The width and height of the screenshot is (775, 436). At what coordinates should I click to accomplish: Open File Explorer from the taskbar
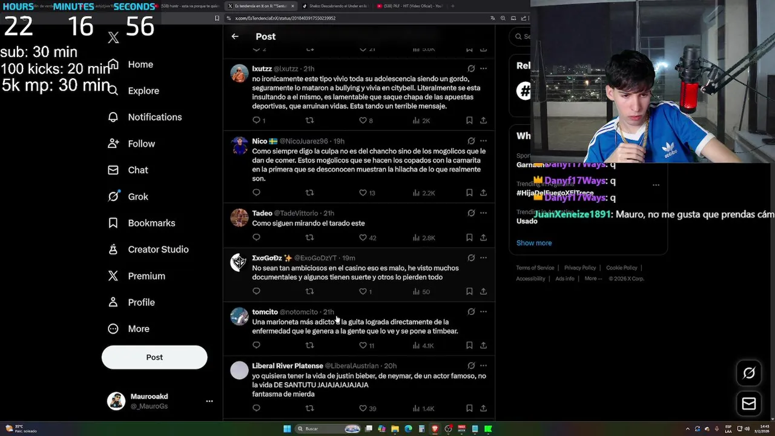(x=395, y=429)
